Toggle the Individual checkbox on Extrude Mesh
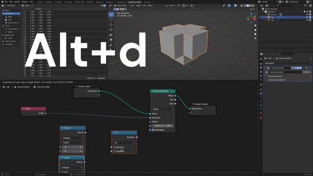Image resolution: width=313 pixels, height=176 pixels. click(153, 130)
